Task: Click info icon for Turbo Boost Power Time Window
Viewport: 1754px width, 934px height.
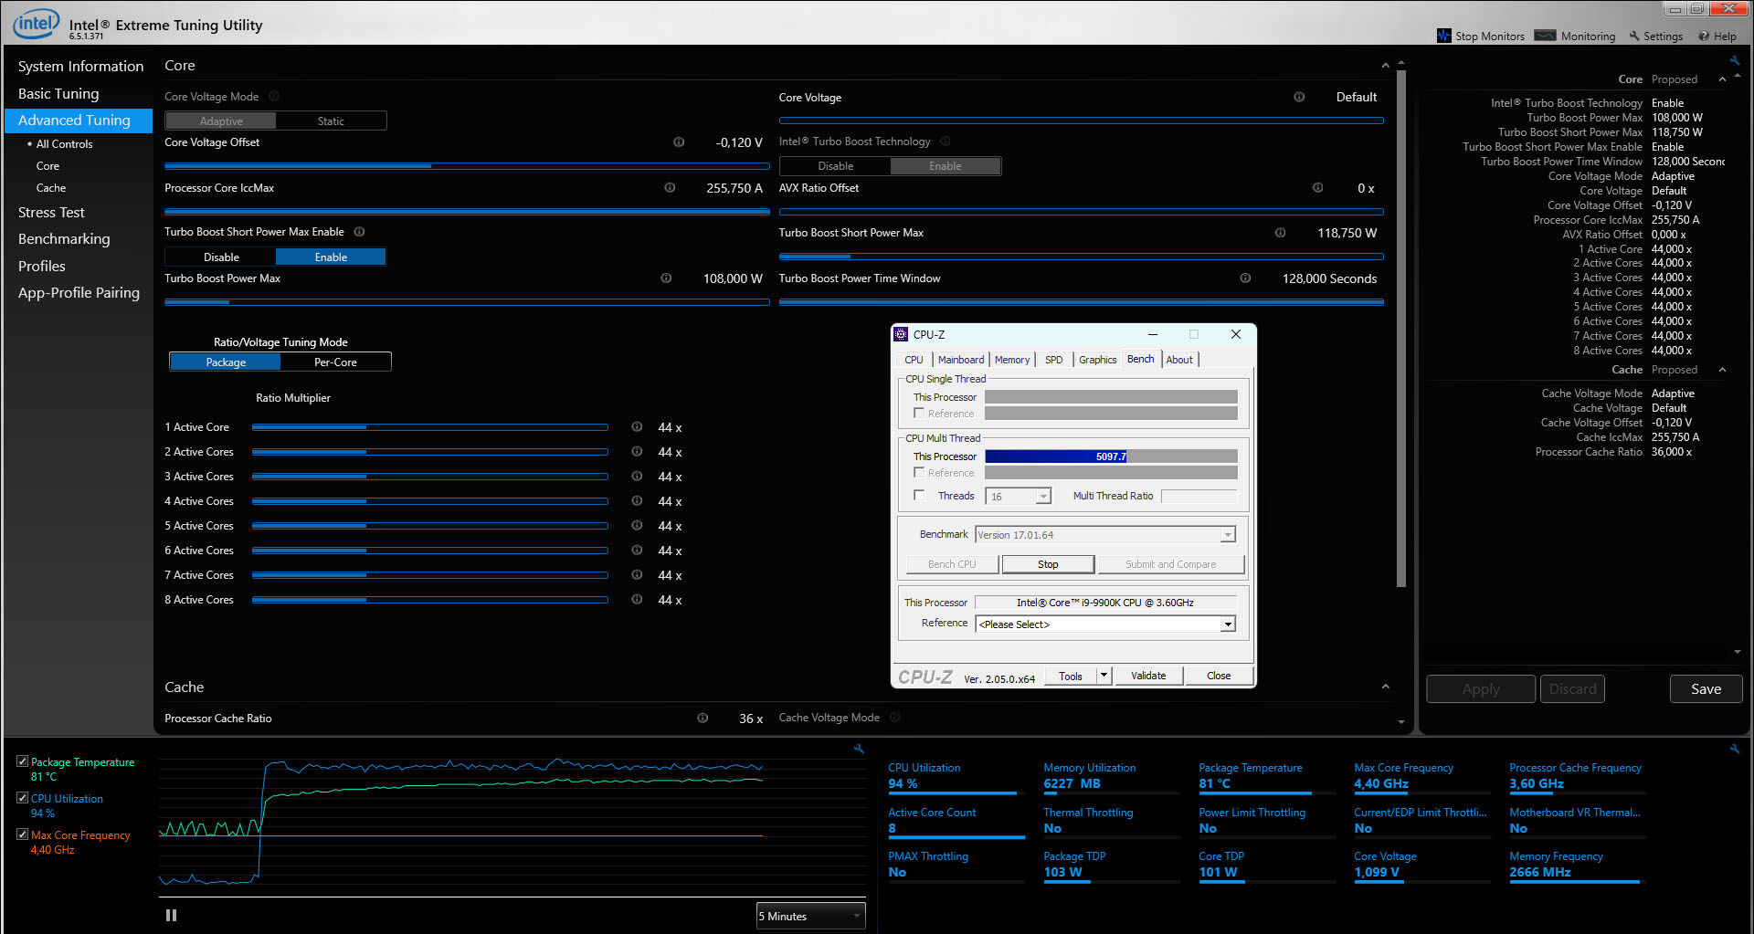Action: [x=1245, y=278]
